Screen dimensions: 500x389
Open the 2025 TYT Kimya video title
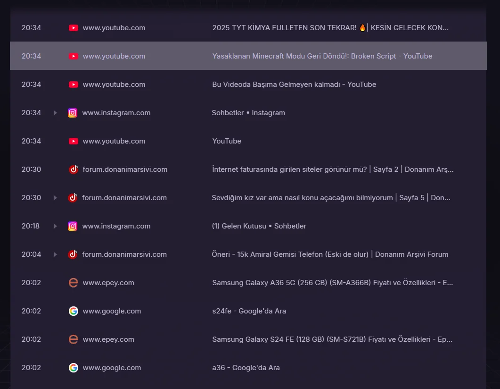coord(330,28)
